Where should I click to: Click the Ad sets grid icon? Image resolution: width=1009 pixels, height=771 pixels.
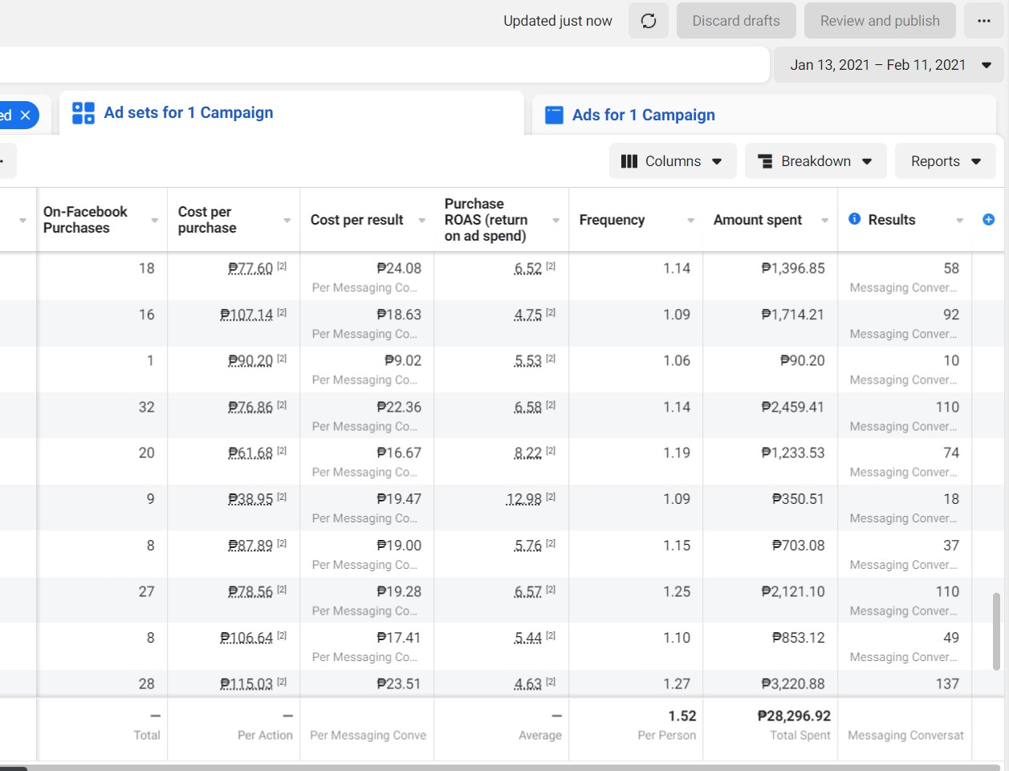(83, 113)
